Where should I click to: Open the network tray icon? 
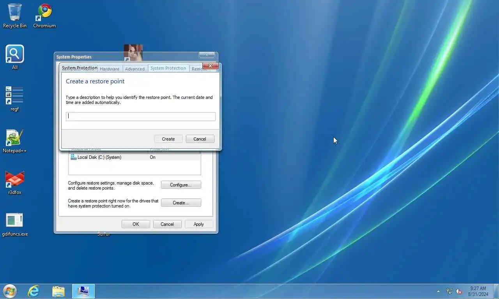[449, 291]
